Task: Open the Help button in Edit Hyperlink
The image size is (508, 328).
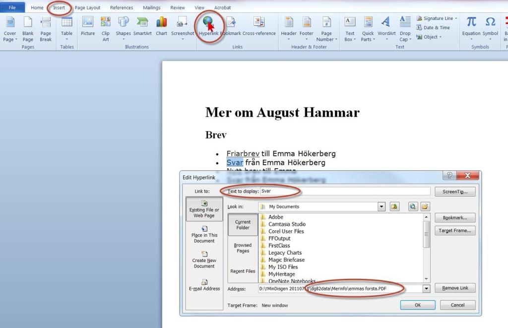Action: [x=449, y=175]
